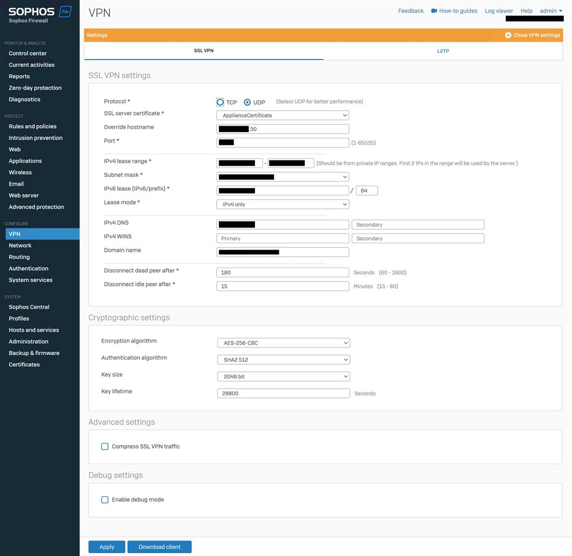Click the IPv4 WINS Secondary field
This screenshot has height=556, width=572.
pos(418,239)
